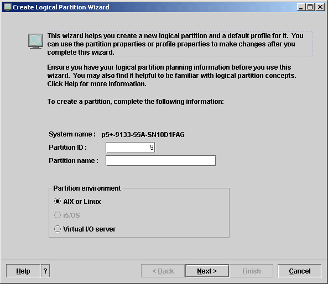
Task: Maximize the Create Logical Partition Wizard window
Action: tap(310, 7)
